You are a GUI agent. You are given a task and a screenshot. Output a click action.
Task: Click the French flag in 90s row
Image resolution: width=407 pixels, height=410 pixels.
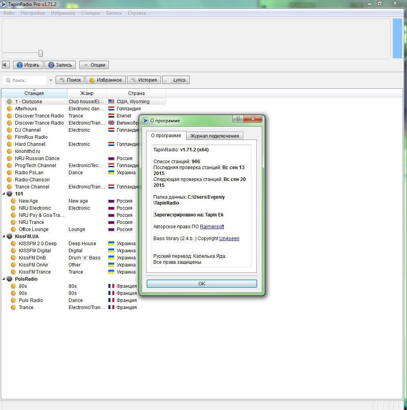(112, 293)
